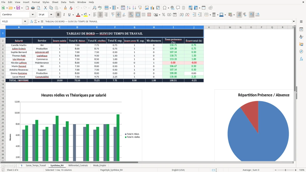The image size is (306, 172).
Task: Toggle Center Horizontally alignment
Action: (x=100, y=15)
